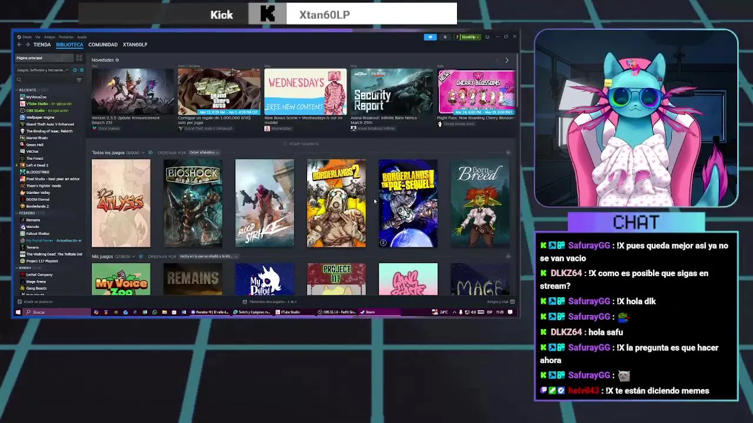Open the Amigos menu
Viewport: 753px width, 423px height.
49,37
